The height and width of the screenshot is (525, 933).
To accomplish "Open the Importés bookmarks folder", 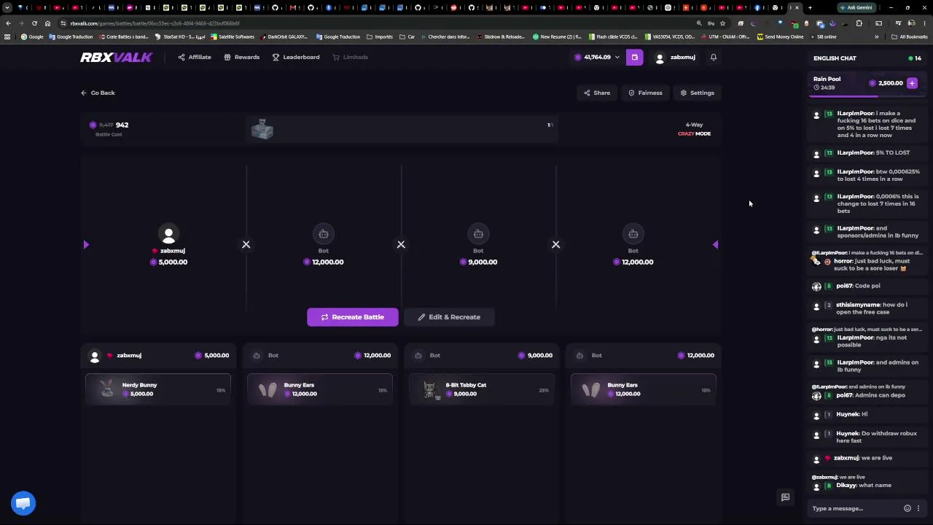I will tap(380, 36).
